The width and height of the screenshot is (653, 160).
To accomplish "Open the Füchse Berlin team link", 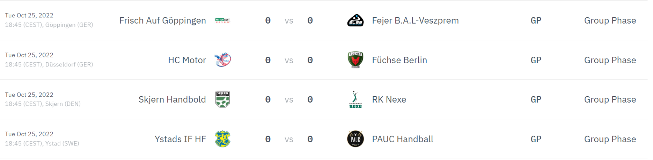I will (x=399, y=60).
